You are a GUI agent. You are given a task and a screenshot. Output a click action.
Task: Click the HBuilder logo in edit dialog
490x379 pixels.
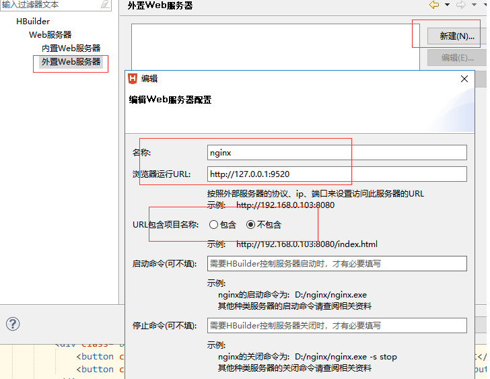coord(133,78)
